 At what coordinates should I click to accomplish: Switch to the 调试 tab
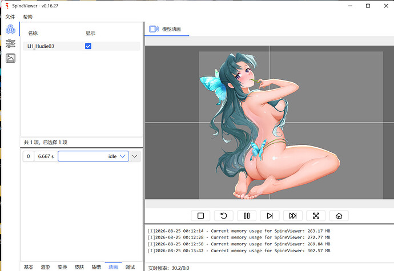tap(130, 267)
